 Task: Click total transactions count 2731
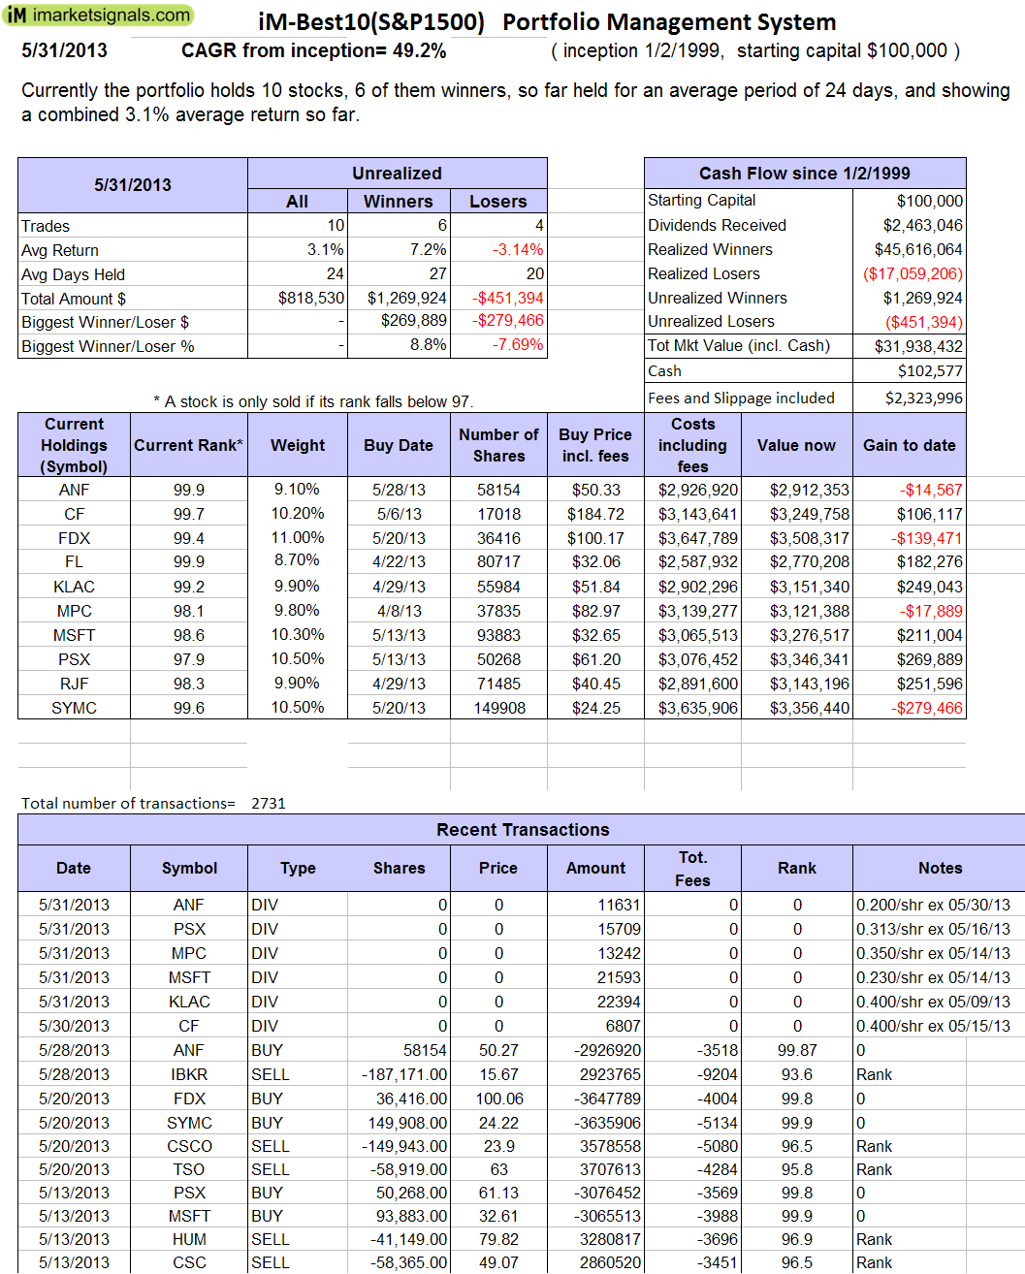[x=269, y=803]
